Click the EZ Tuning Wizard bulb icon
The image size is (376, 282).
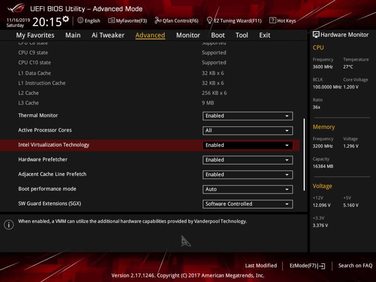pos(209,20)
